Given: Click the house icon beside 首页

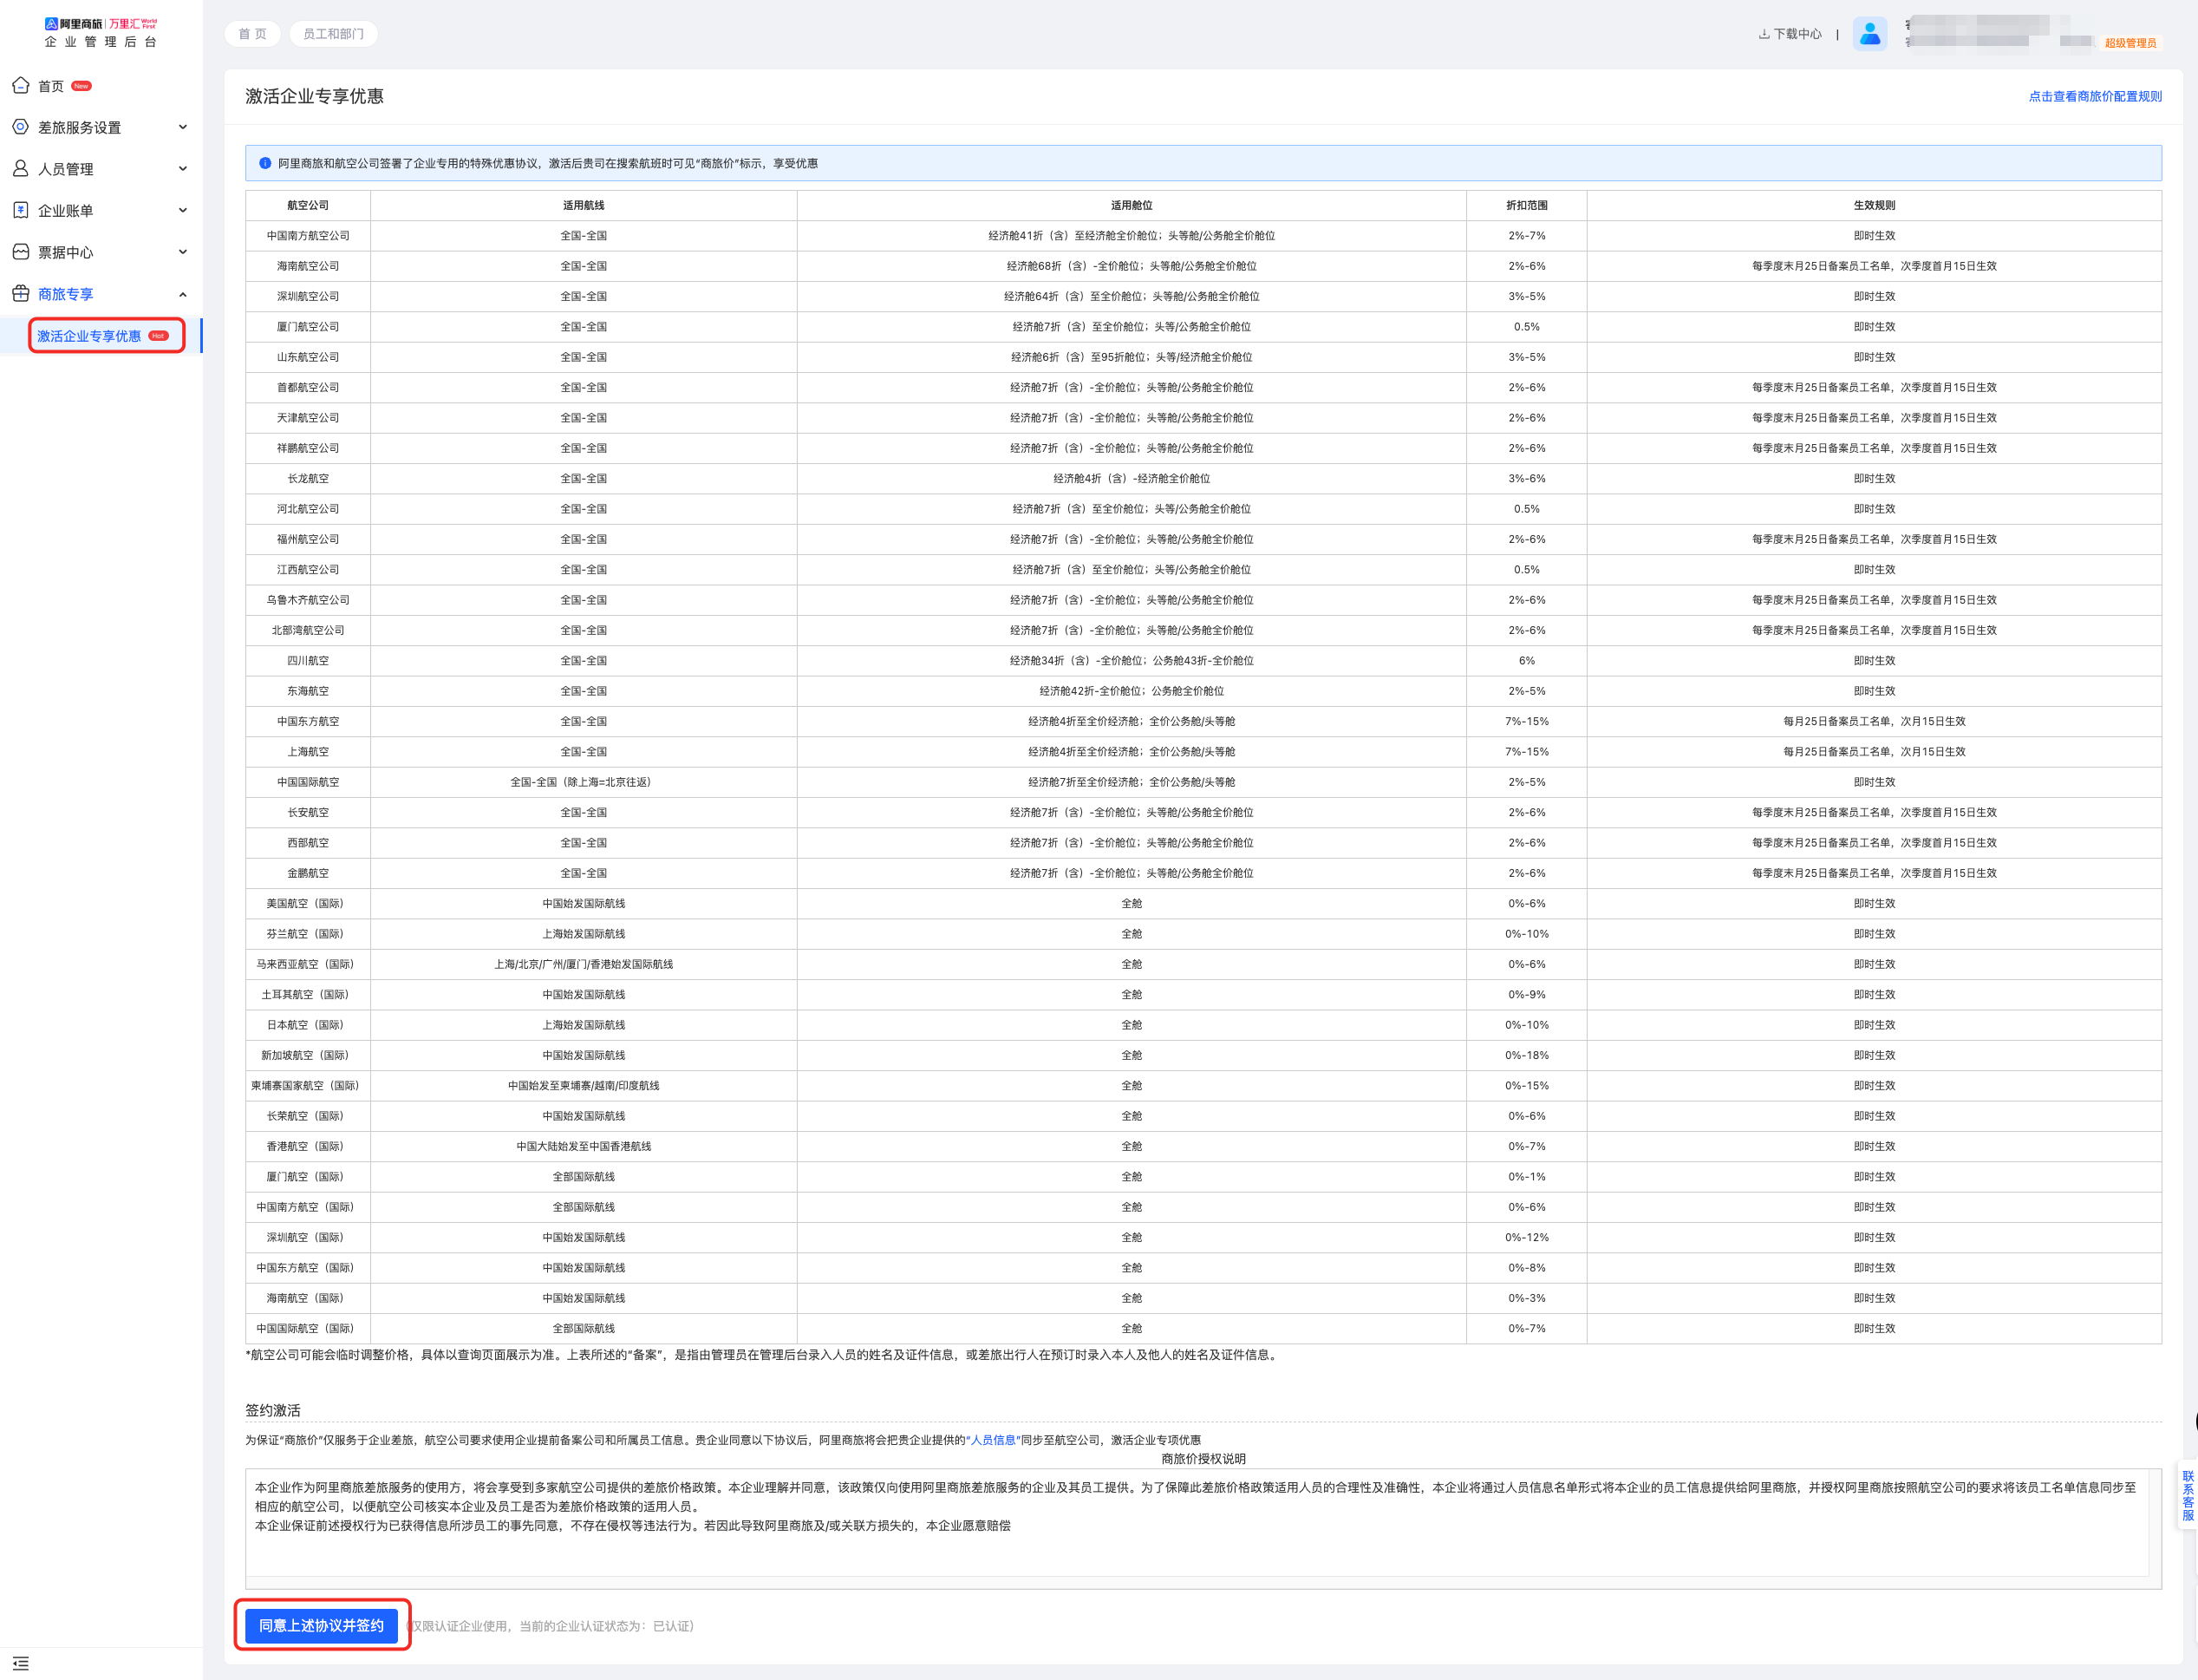Looking at the screenshot, I should pos(20,86).
